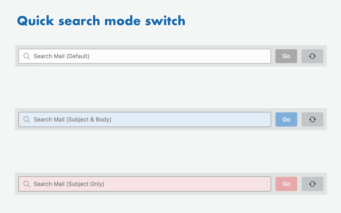Click the magnifier icon in Default search box
The image size is (341, 213).
coord(27,56)
